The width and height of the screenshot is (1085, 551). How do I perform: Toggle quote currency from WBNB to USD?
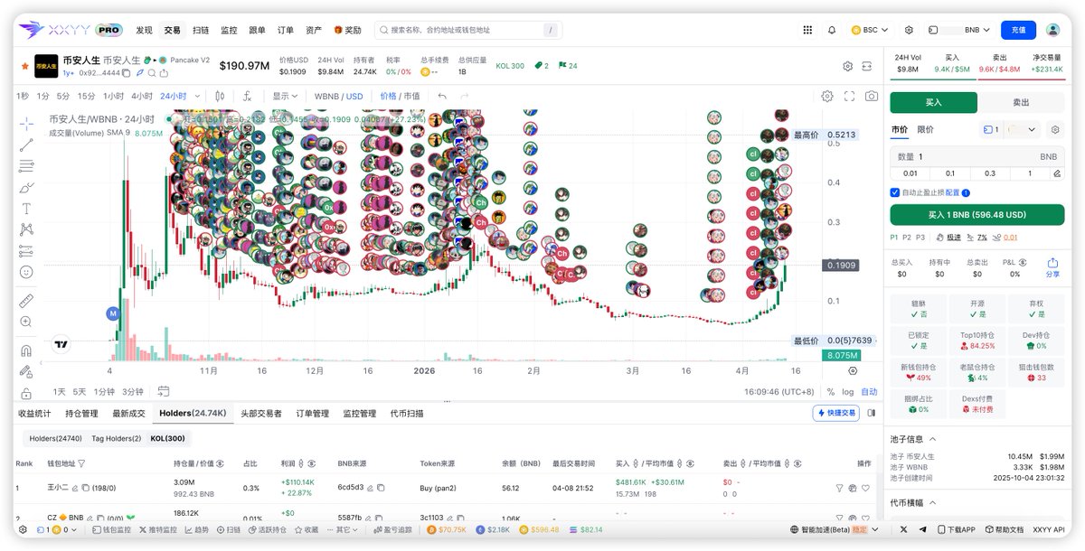tap(354, 96)
